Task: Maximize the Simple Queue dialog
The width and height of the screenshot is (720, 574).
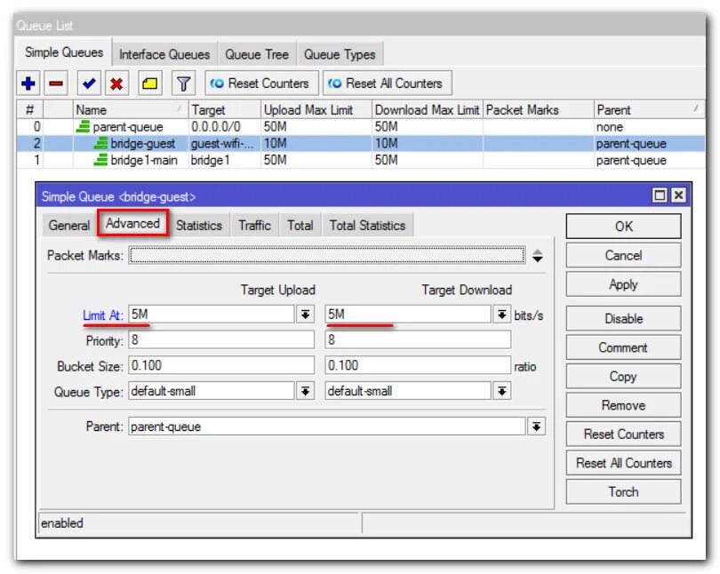Action: 660,195
